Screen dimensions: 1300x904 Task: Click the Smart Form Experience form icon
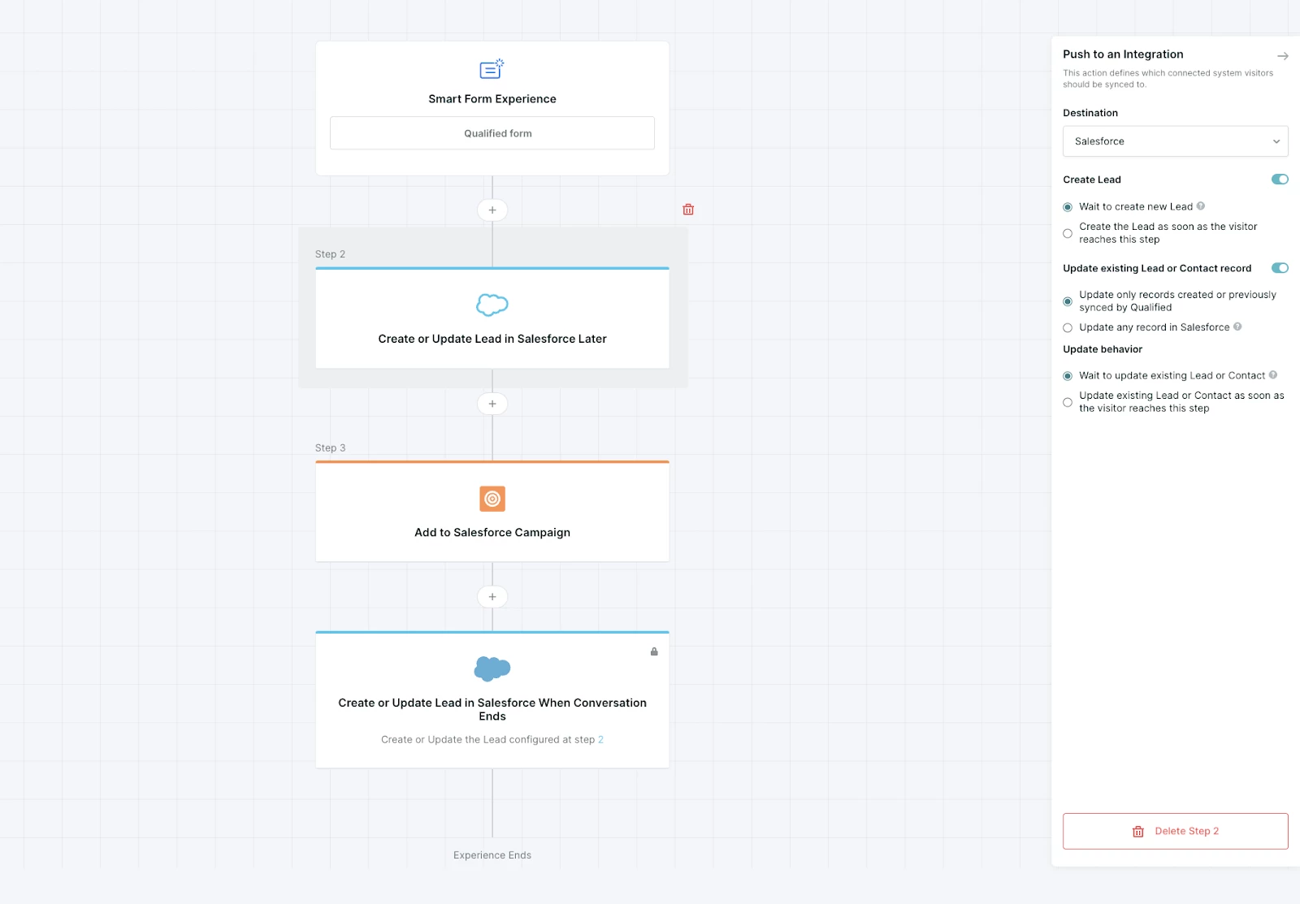(x=492, y=69)
